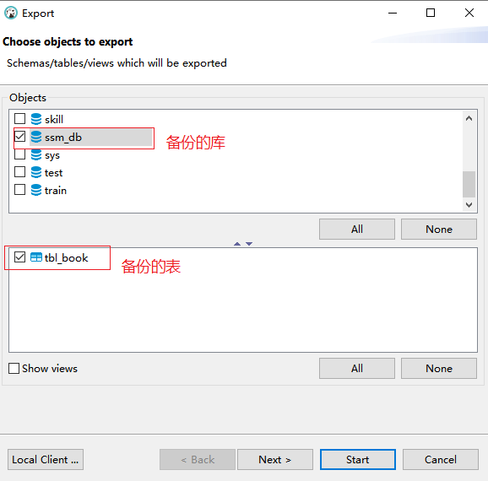This screenshot has width=488, height=481.
Task: Enable the Show views checkbox
Action: coord(14,369)
